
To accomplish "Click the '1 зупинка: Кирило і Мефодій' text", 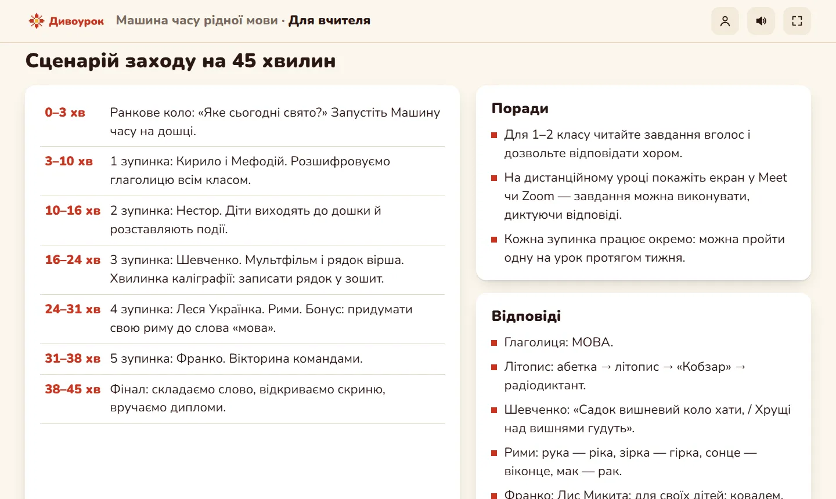I will [250, 171].
